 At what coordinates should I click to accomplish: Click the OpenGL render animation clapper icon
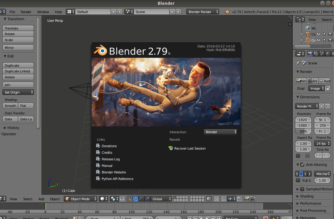(x=253, y=199)
